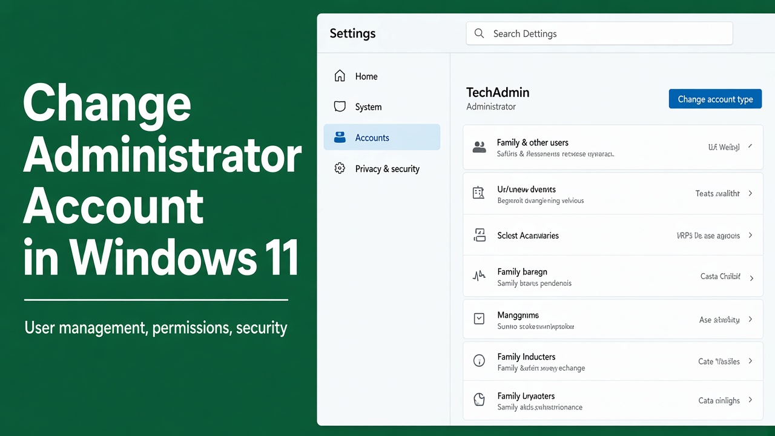Expand the Family & other users chevron
775x436 pixels.
click(x=750, y=147)
